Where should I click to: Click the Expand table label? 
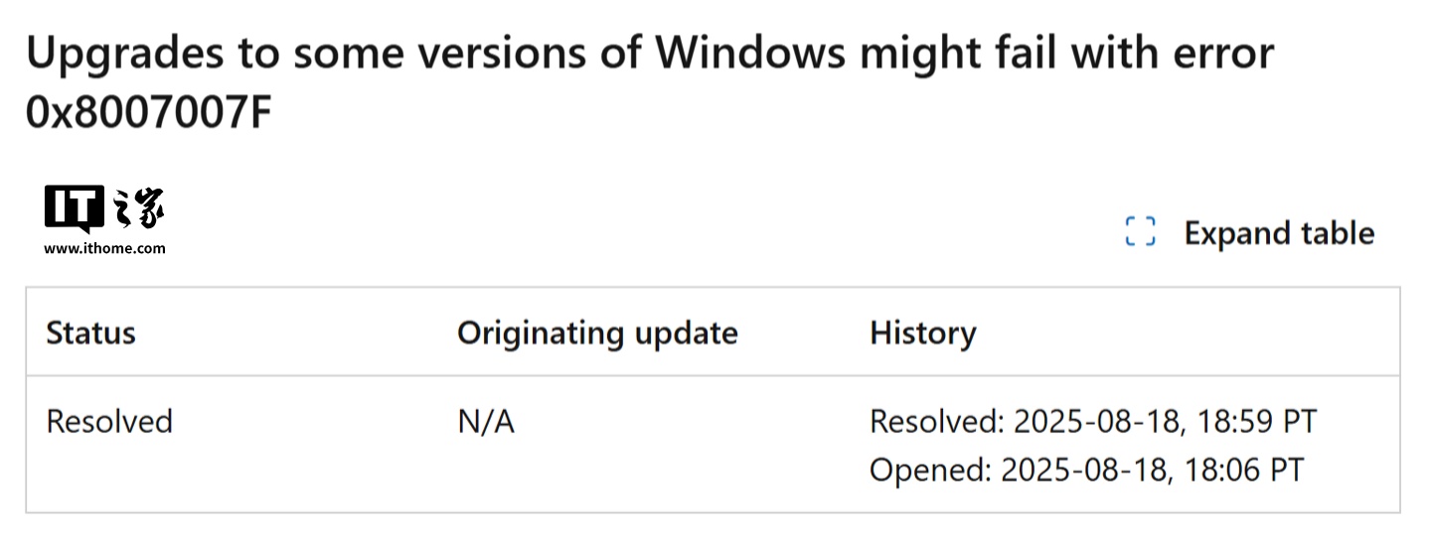[1279, 233]
